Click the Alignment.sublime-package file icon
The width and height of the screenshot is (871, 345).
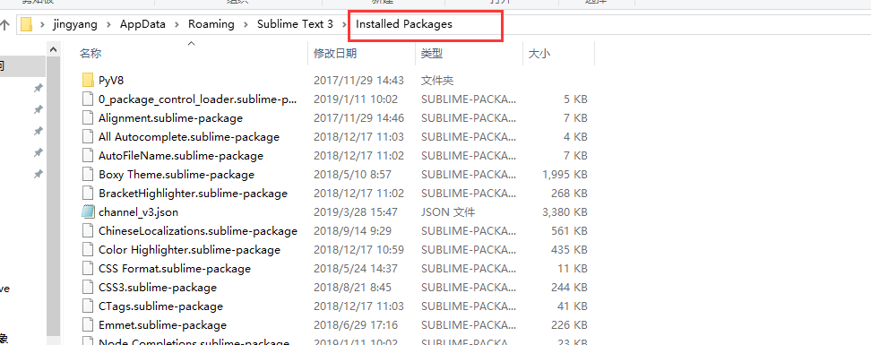coord(88,117)
